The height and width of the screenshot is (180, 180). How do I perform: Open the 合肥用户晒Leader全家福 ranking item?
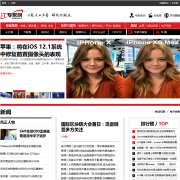point(156,164)
